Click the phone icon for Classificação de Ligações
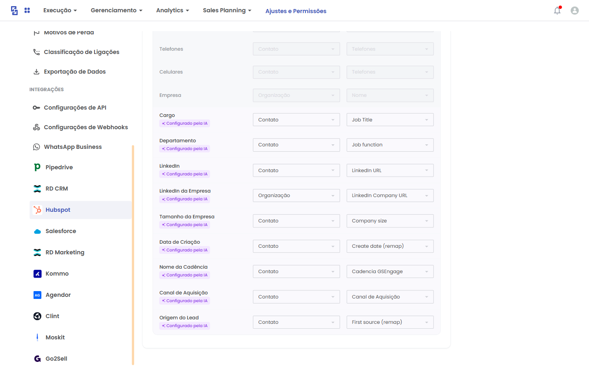The width and height of the screenshot is (589, 368). (36, 52)
